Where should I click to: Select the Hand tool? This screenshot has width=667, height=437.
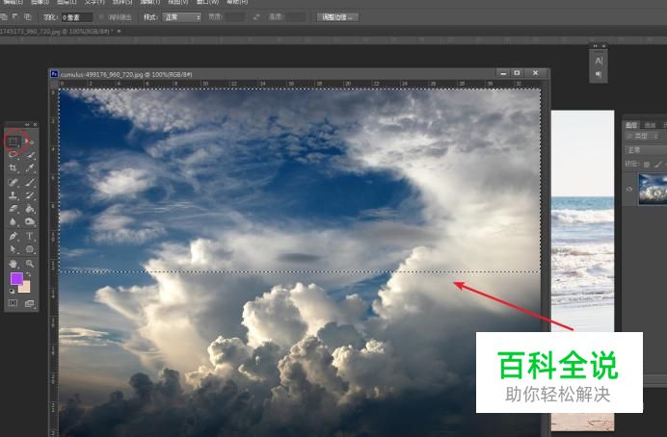point(13,264)
